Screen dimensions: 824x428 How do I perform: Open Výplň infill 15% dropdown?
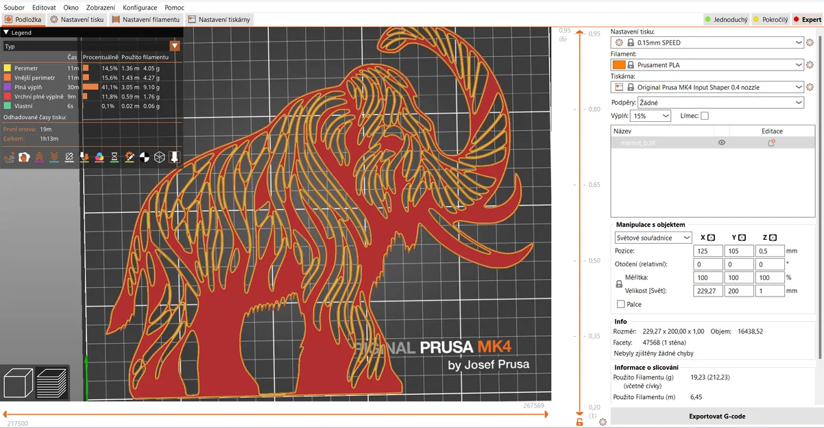[x=651, y=116]
